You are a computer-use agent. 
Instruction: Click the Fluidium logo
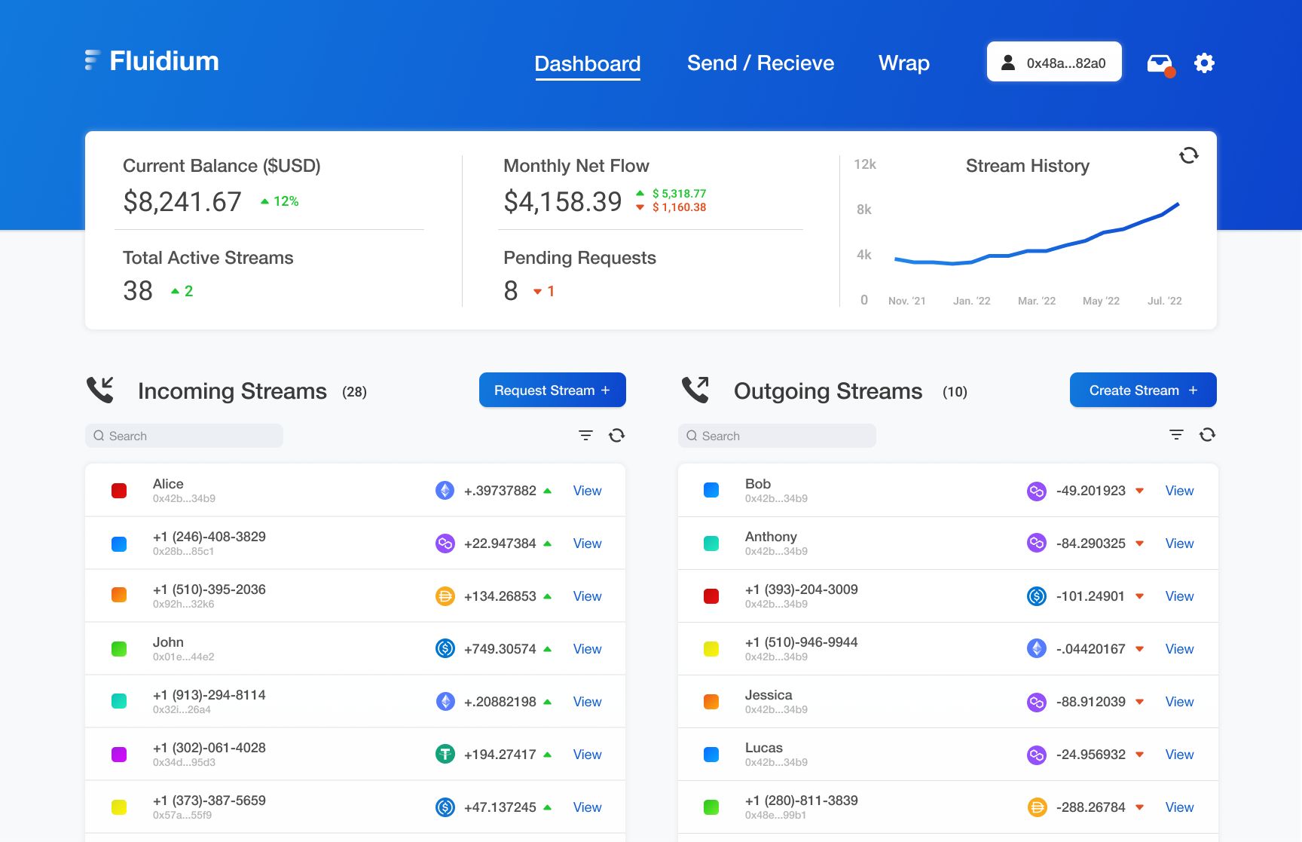click(151, 61)
